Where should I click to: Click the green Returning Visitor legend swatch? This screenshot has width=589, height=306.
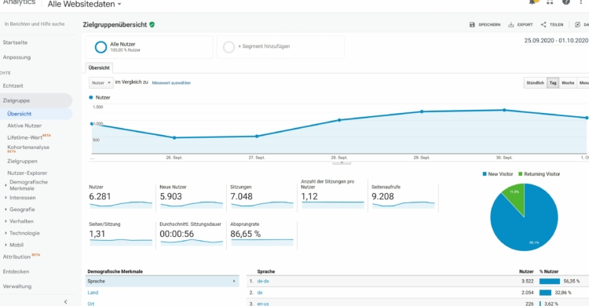520,174
